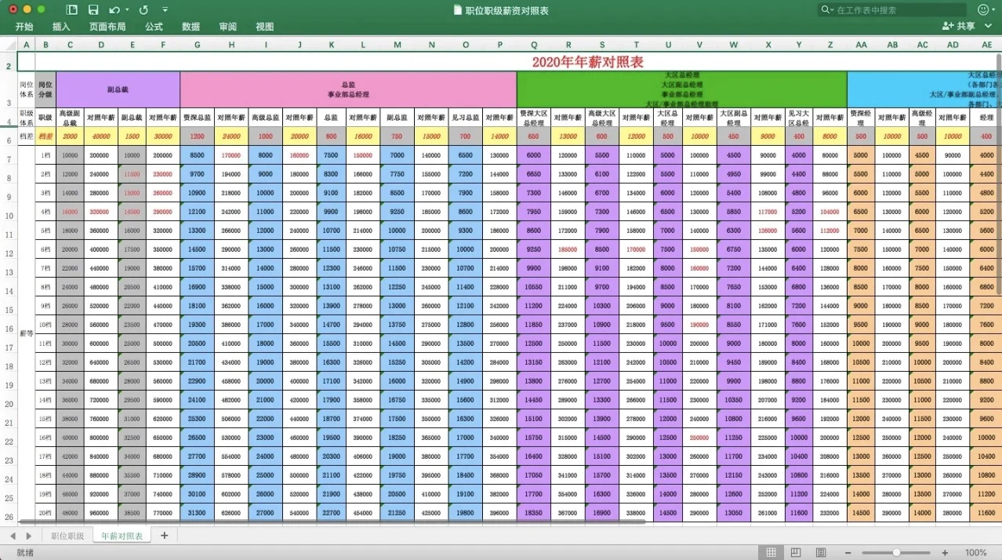Select the 职位职级 sheet tab
1002x560 pixels.
pos(67,536)
